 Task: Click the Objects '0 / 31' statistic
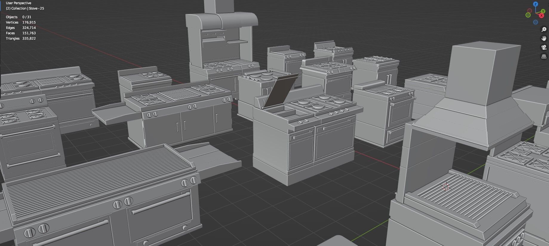pos(27,17)
